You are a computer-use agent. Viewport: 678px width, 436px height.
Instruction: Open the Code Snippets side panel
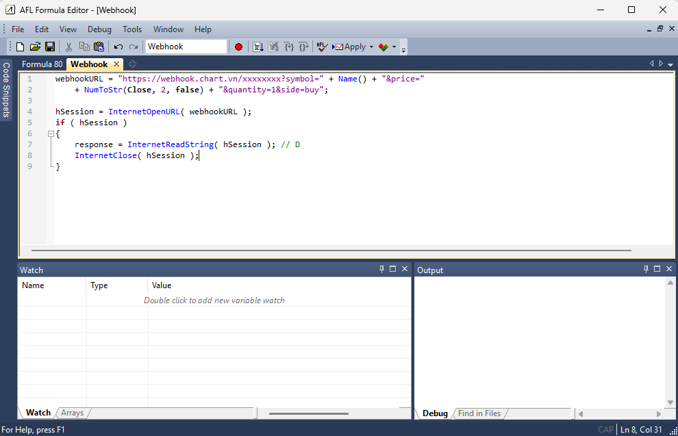pyautogui.click(x=6, y=90)
